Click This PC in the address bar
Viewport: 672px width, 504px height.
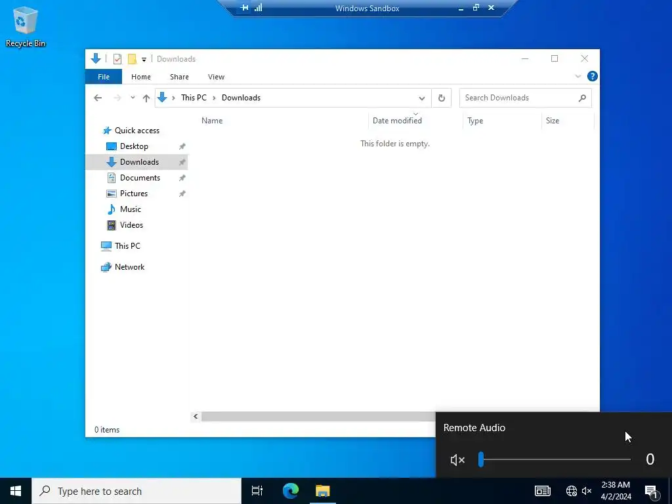(x=194, y=98)
